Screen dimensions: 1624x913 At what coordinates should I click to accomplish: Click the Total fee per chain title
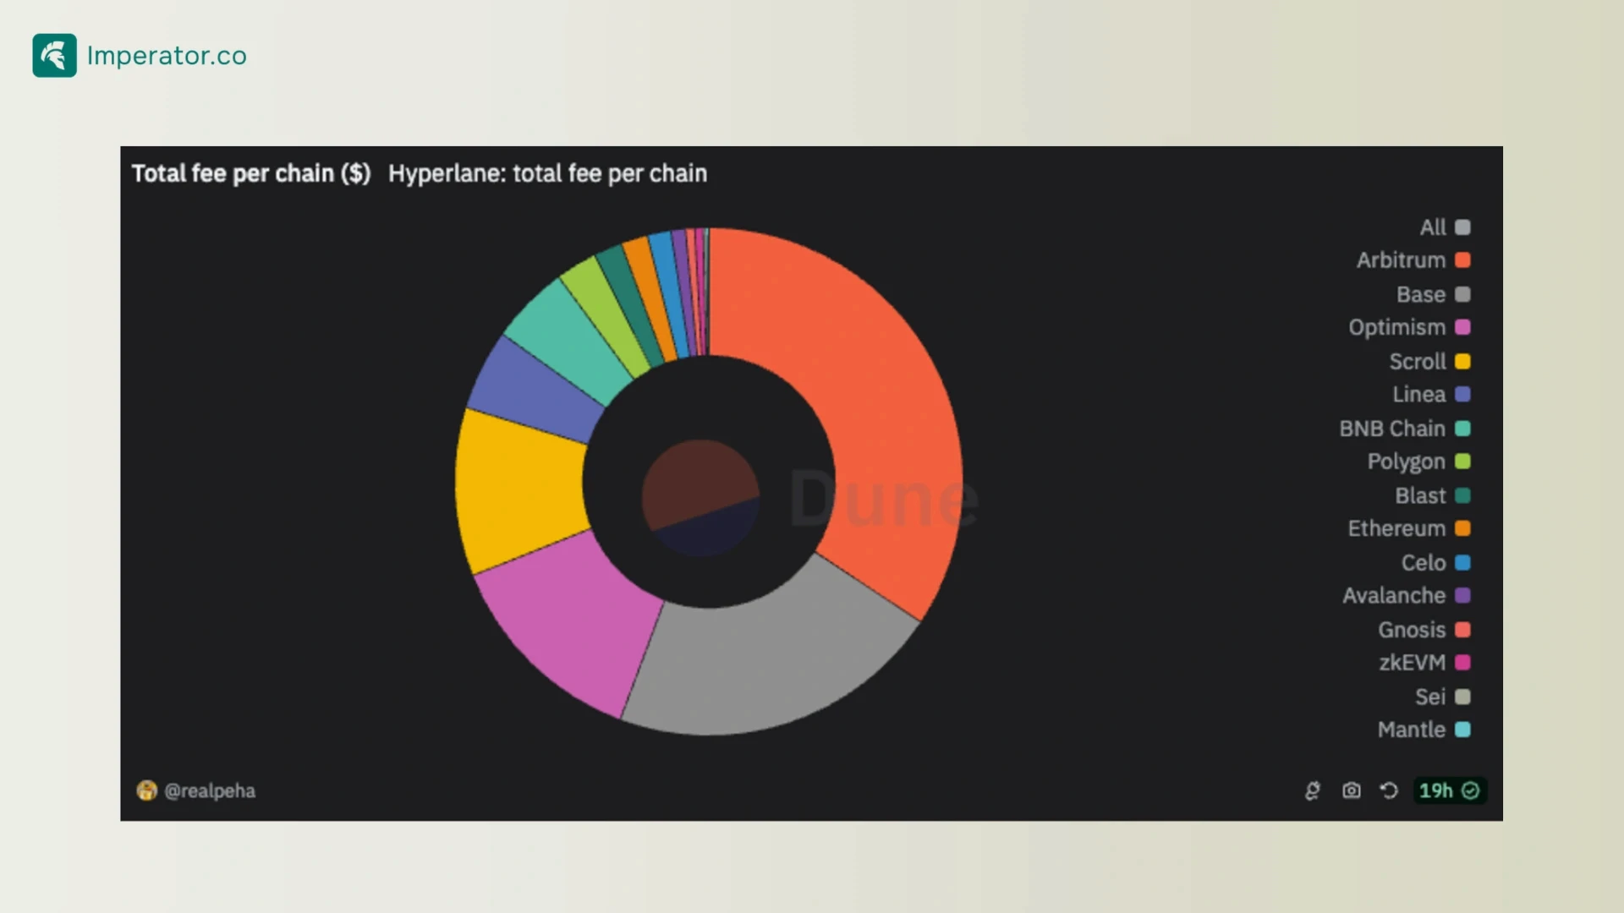point(250,172)
